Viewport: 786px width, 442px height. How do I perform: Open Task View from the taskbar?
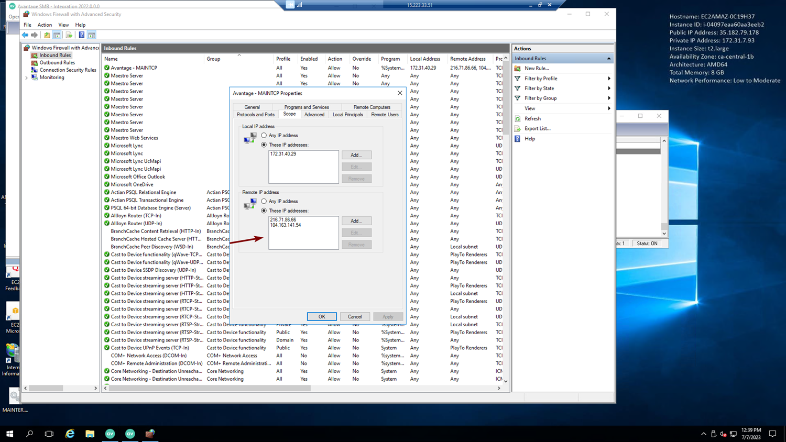coord(49,434)
